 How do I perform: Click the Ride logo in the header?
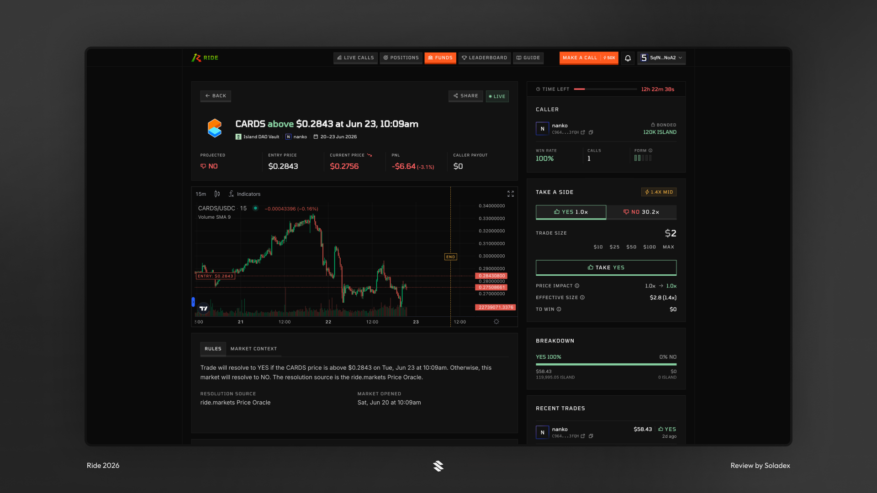click(205, 58)
